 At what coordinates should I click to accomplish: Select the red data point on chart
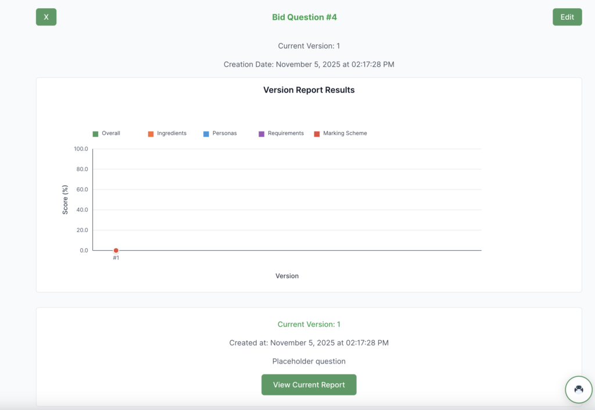coord(116,250)
